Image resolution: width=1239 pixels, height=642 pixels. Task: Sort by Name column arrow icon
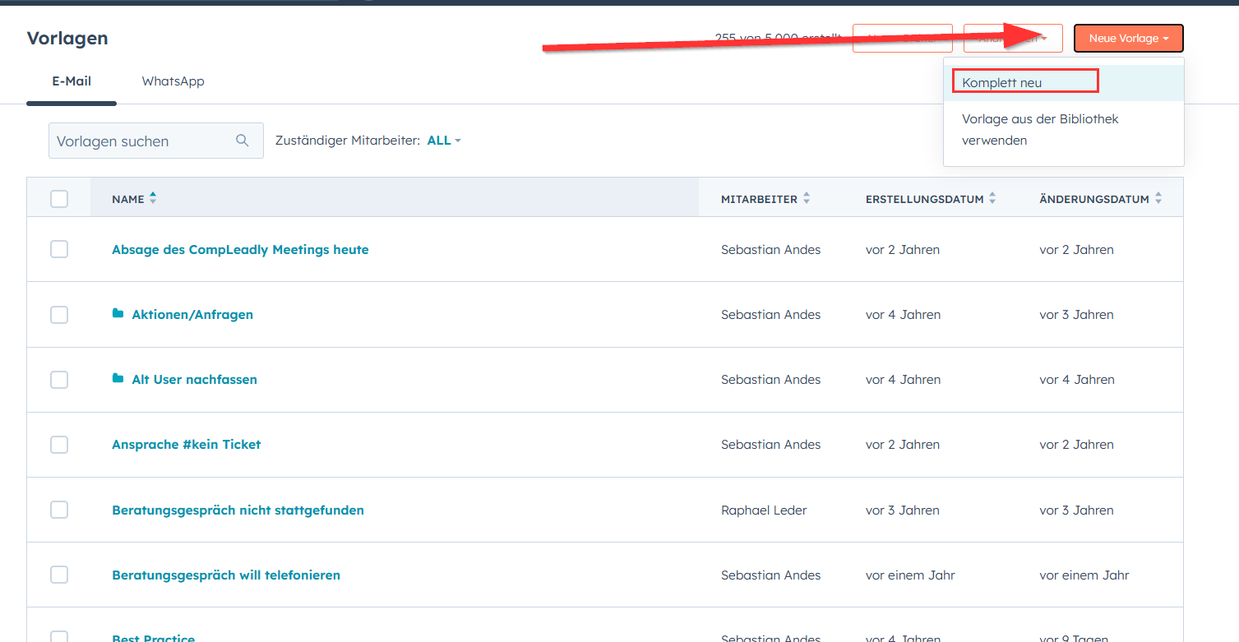(153, 198)
